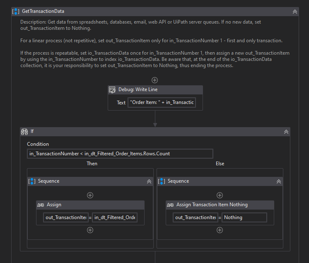Click the Nothing value field
This screenshot has width=309, height=263.
click(x=244, y=217)
